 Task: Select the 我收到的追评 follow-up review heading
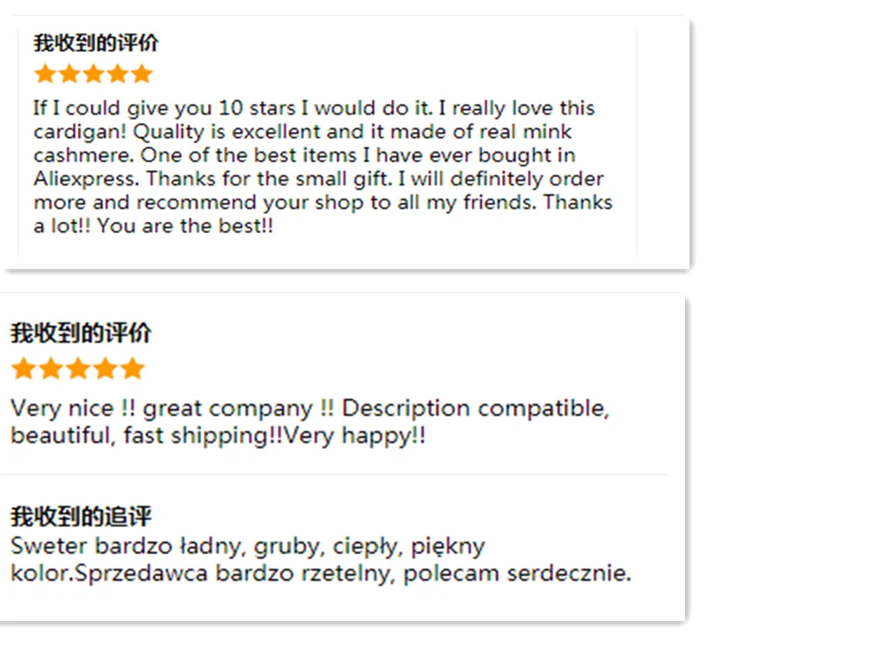point(81,516)
